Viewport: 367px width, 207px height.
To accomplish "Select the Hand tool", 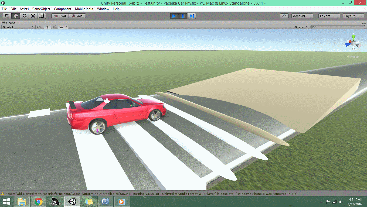I will click(7, 16).
